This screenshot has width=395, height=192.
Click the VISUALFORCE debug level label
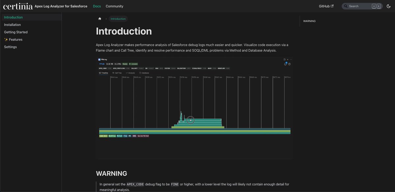click(199, 68)
